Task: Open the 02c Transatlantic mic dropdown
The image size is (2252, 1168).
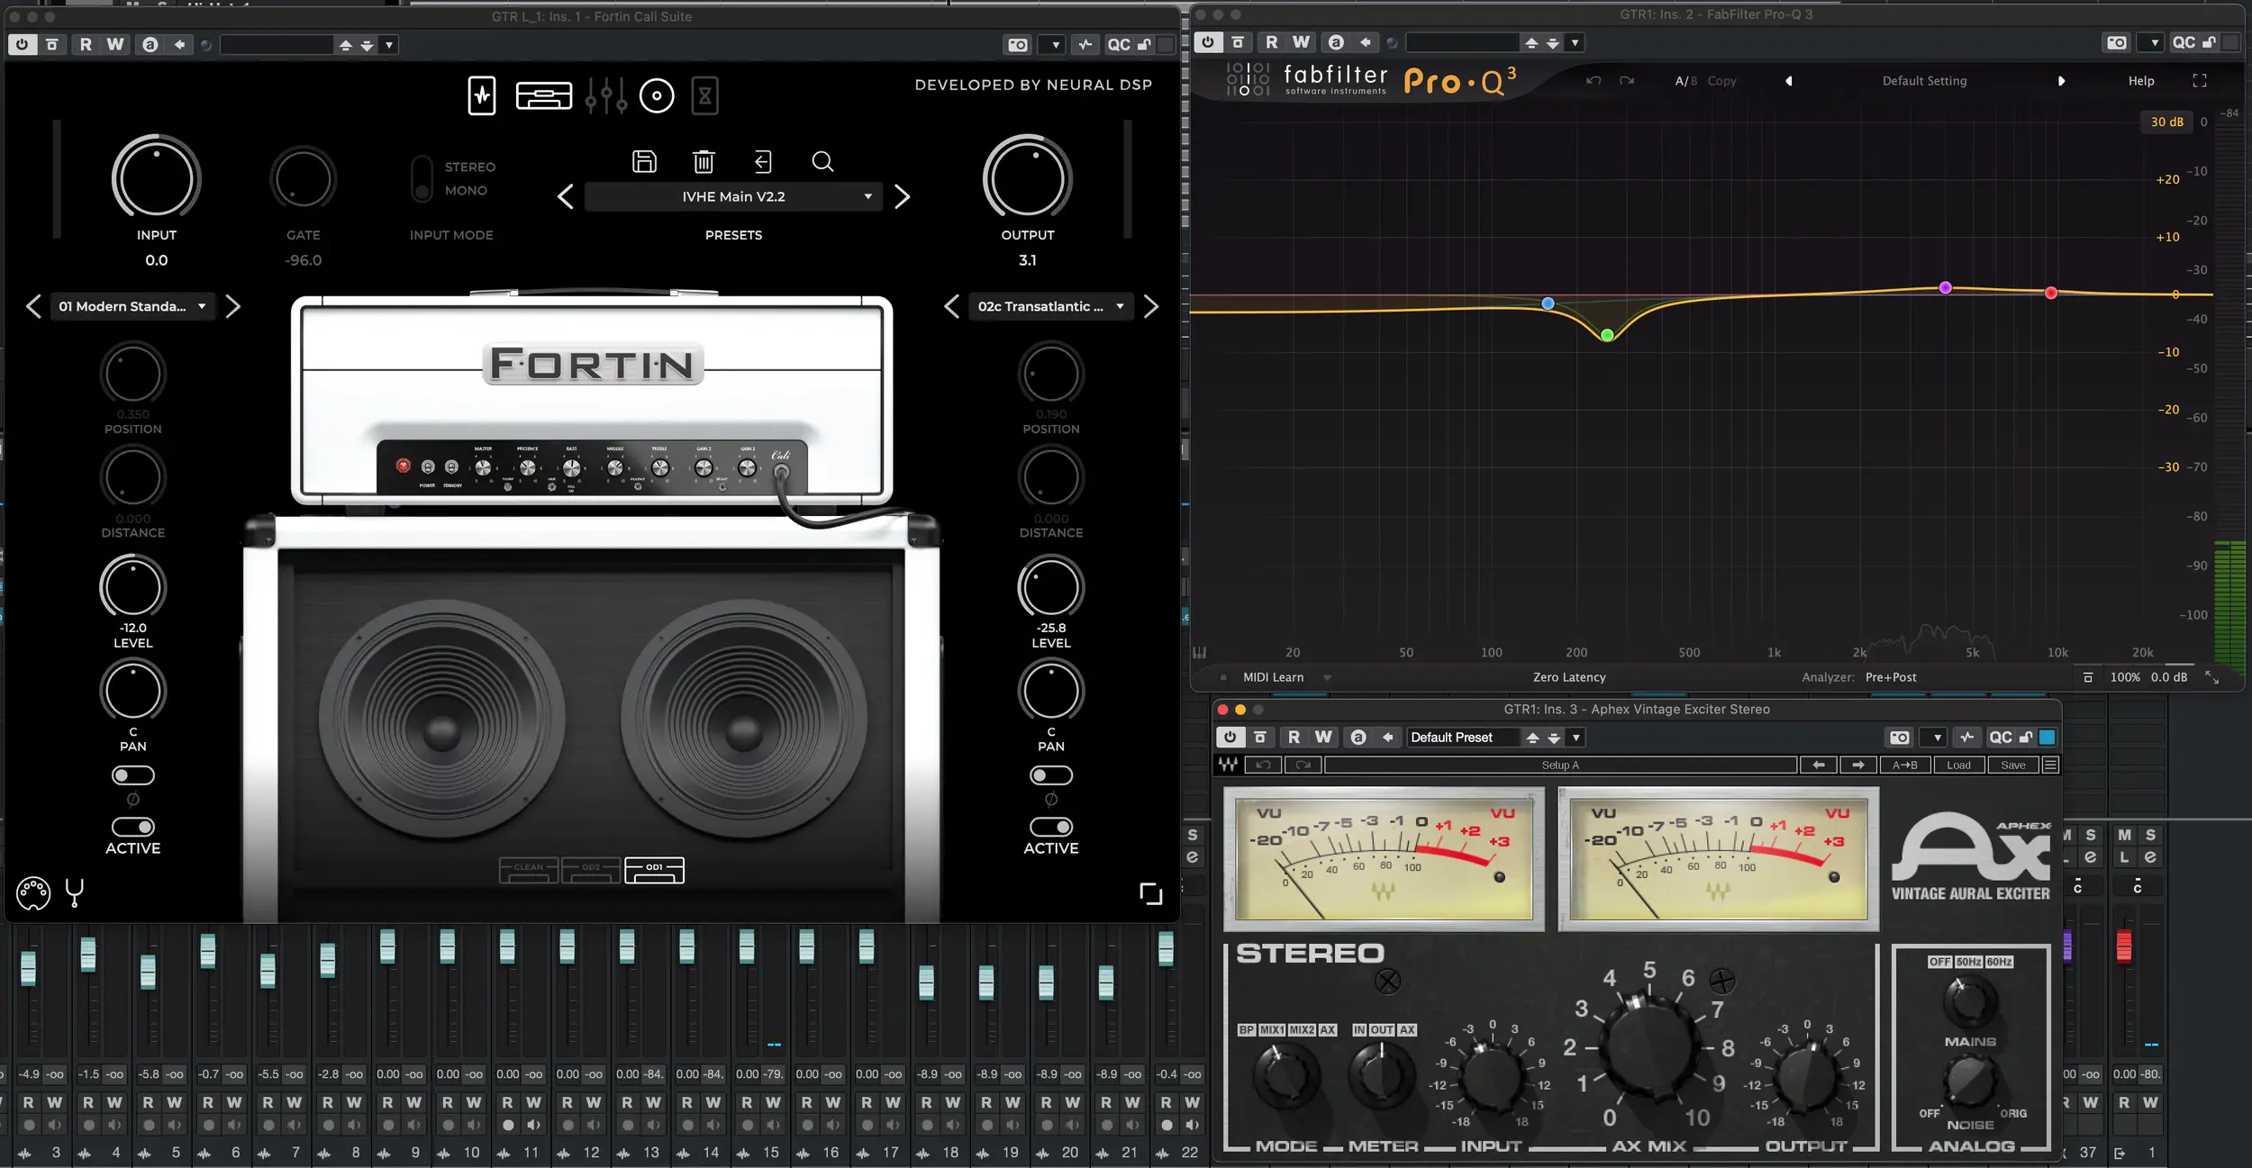Action: point(1051,306)
